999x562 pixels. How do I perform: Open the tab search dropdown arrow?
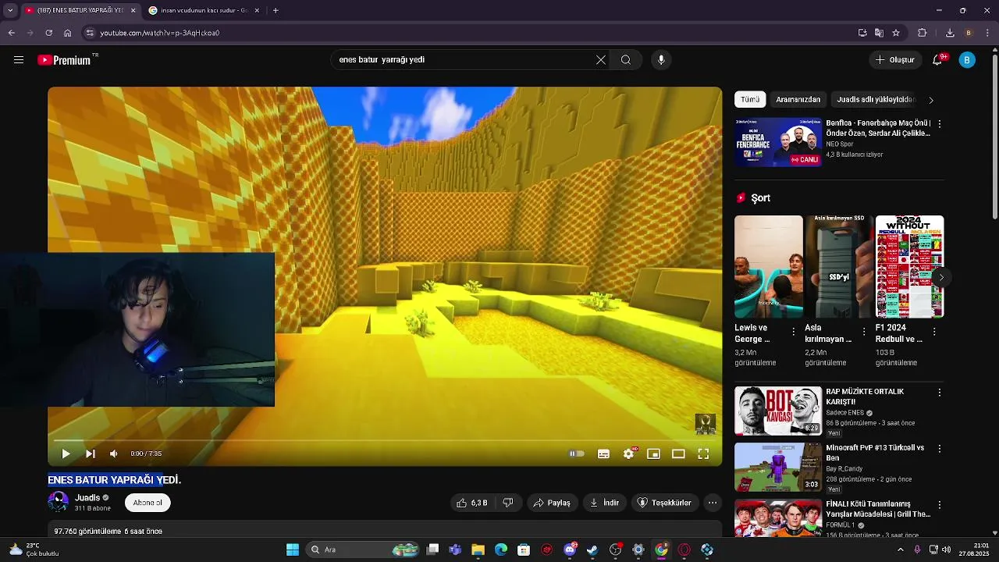pyautogui.click(x=10, y=10)
